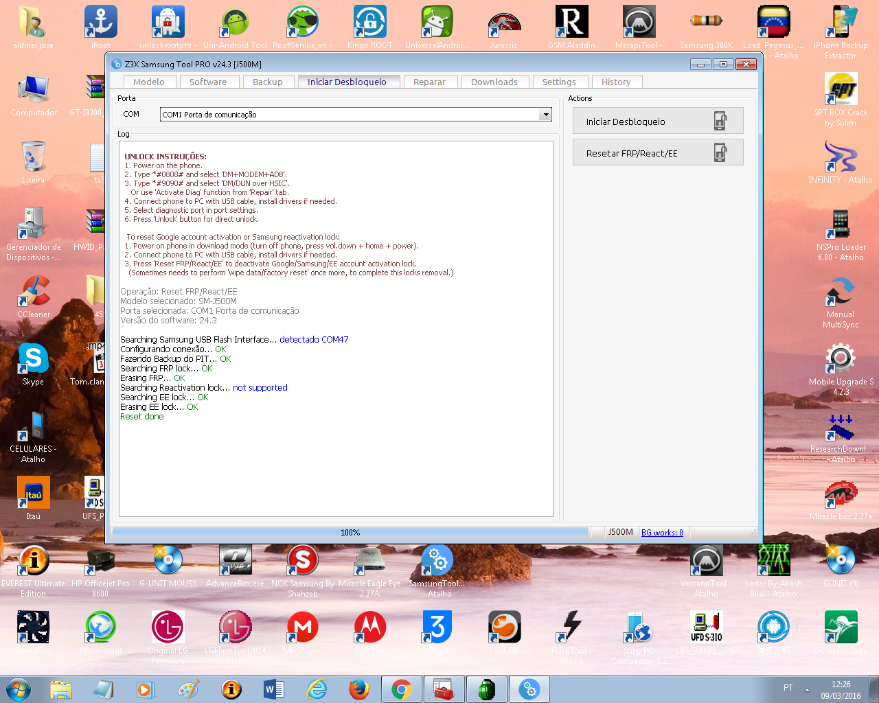Open the Itaú desktop shortcut
The image size is (879, 703).
tap(33, 498)
